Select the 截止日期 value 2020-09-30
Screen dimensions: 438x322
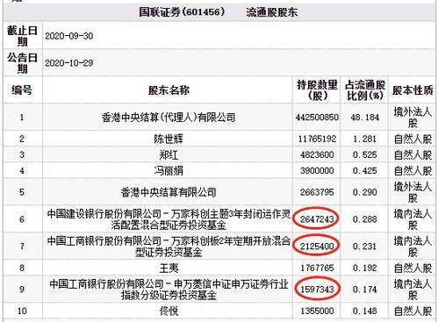tap(69, 36)
